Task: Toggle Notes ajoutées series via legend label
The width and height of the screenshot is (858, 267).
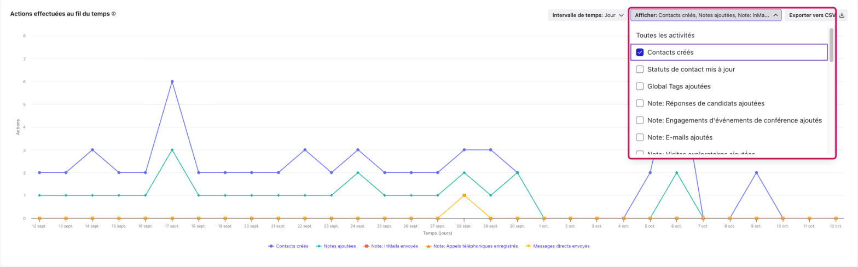Action: (x=340, y=246)
